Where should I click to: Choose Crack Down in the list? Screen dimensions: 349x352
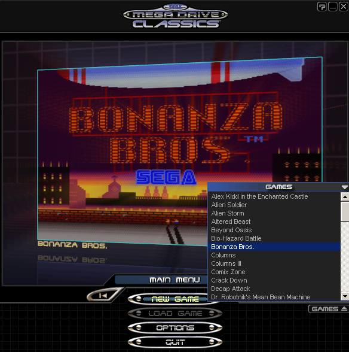click(274, 280)
